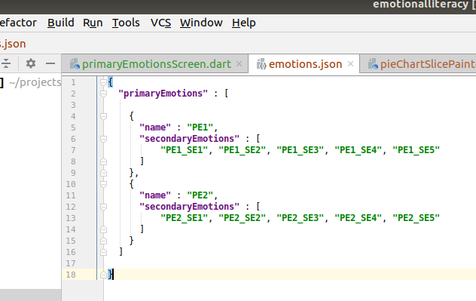
Task: Open the Tools menu
Action: point(126,23)
